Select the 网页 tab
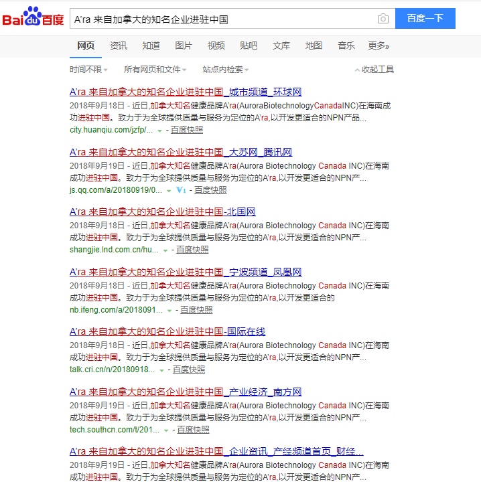The width and height of the screenshot is (481, 484). (86, 46)
